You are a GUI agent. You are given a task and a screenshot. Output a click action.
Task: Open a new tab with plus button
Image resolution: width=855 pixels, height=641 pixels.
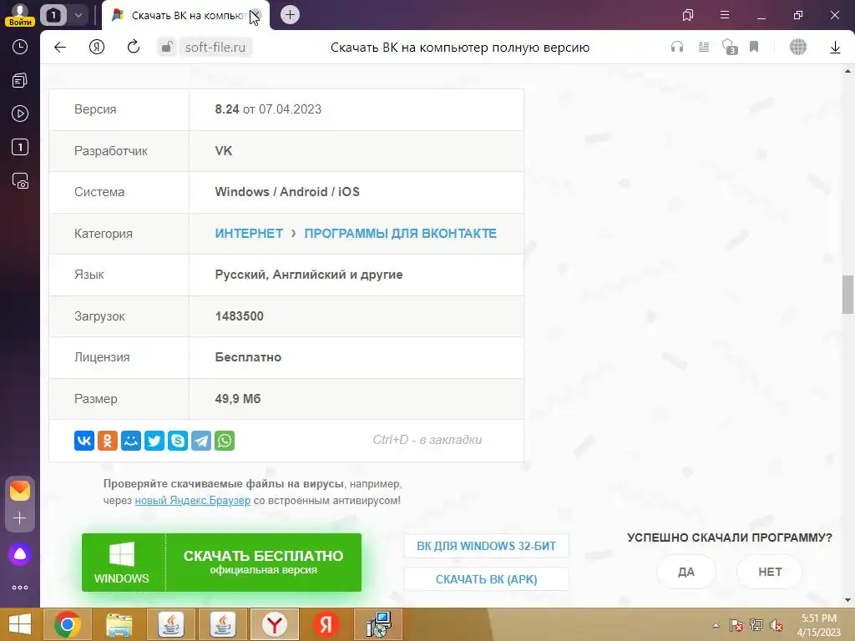click(x=290, y=15)
